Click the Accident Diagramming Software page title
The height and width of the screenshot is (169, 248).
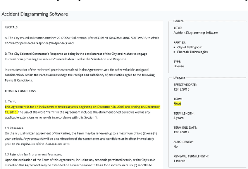[x=35, y=14]
